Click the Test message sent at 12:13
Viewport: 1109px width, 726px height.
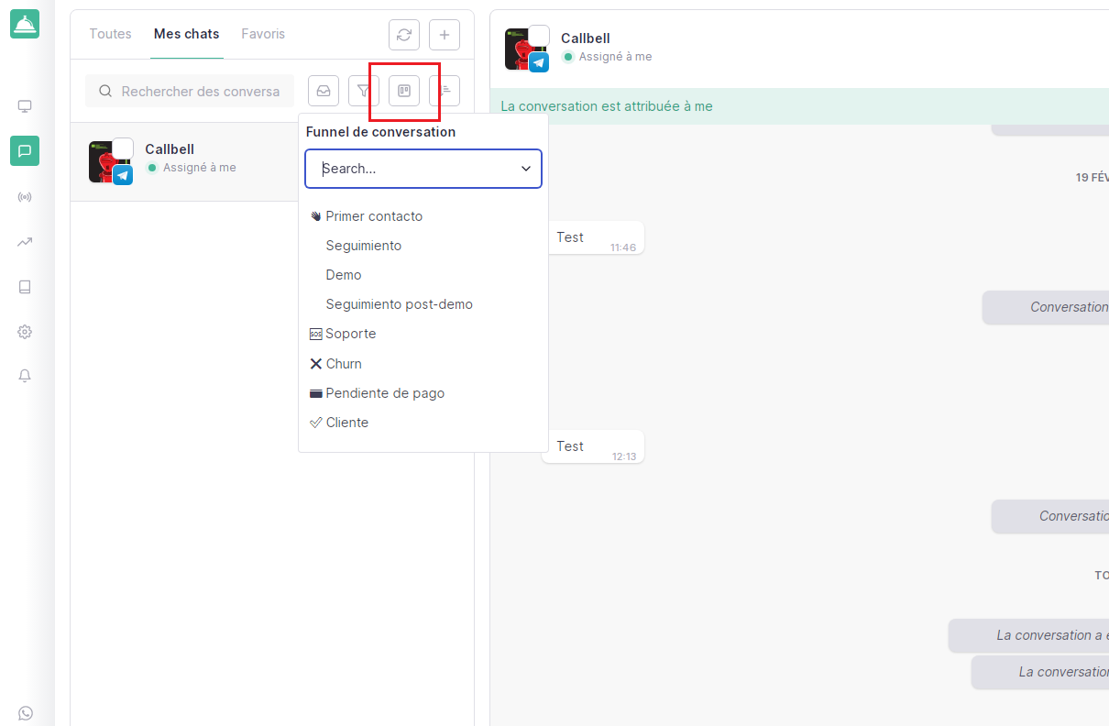(593, 446)
